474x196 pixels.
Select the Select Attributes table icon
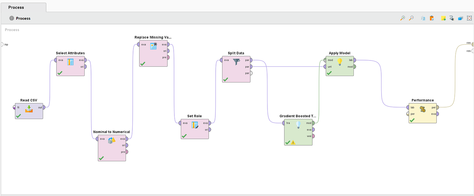coord(70,62)
